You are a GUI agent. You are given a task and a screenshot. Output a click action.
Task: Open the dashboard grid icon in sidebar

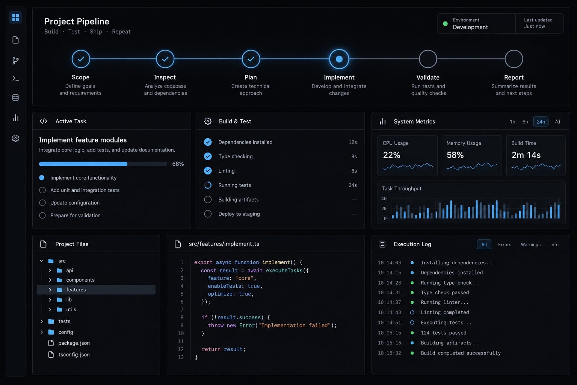tap(15, 18)
